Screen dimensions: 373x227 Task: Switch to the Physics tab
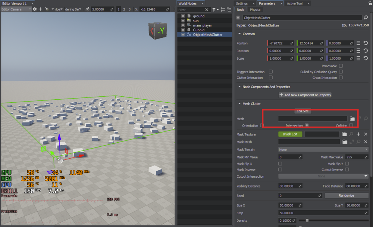(255, 10)
